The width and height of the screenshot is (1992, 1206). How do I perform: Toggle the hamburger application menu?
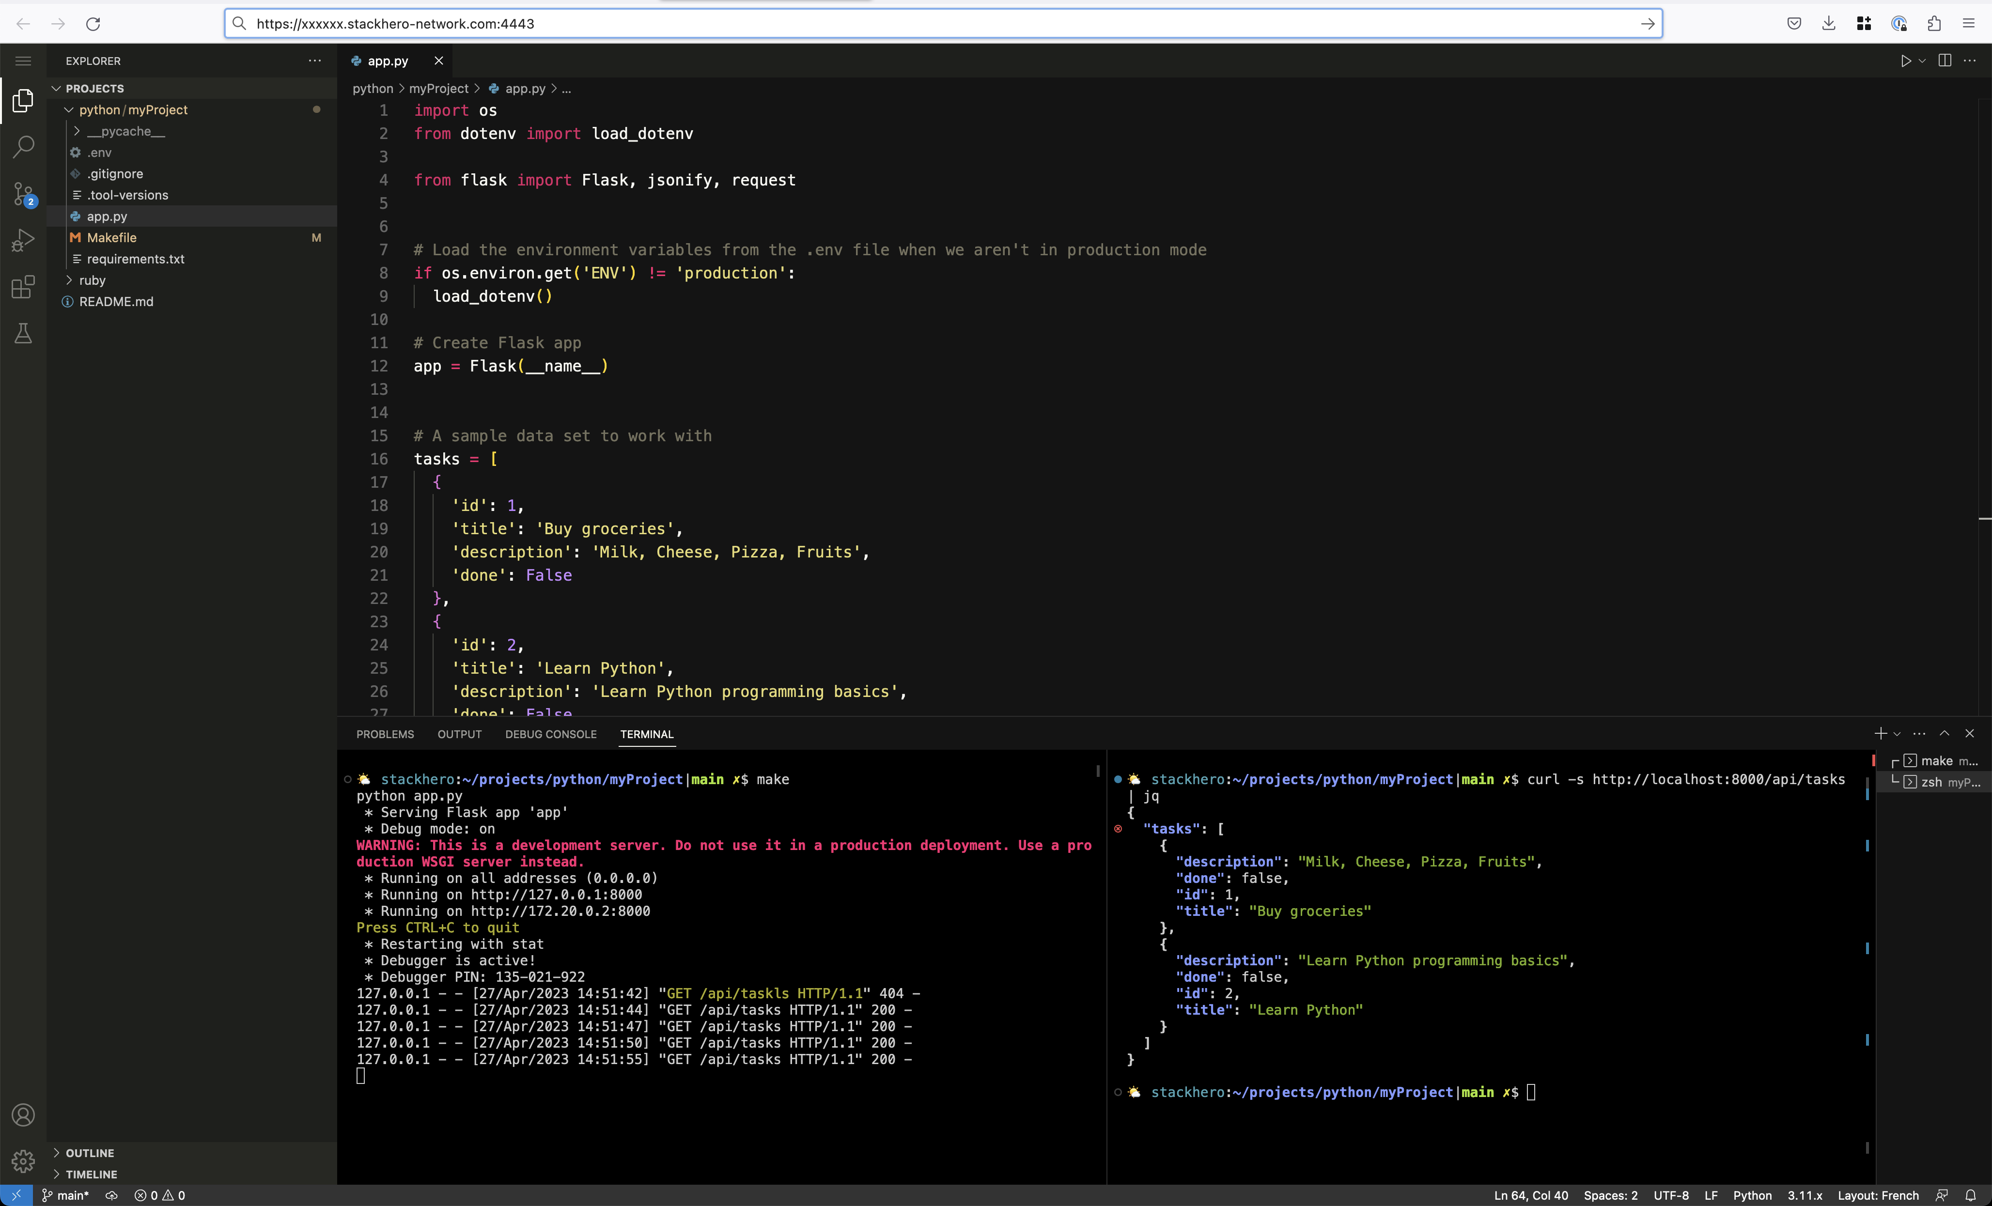coord(23,61)
